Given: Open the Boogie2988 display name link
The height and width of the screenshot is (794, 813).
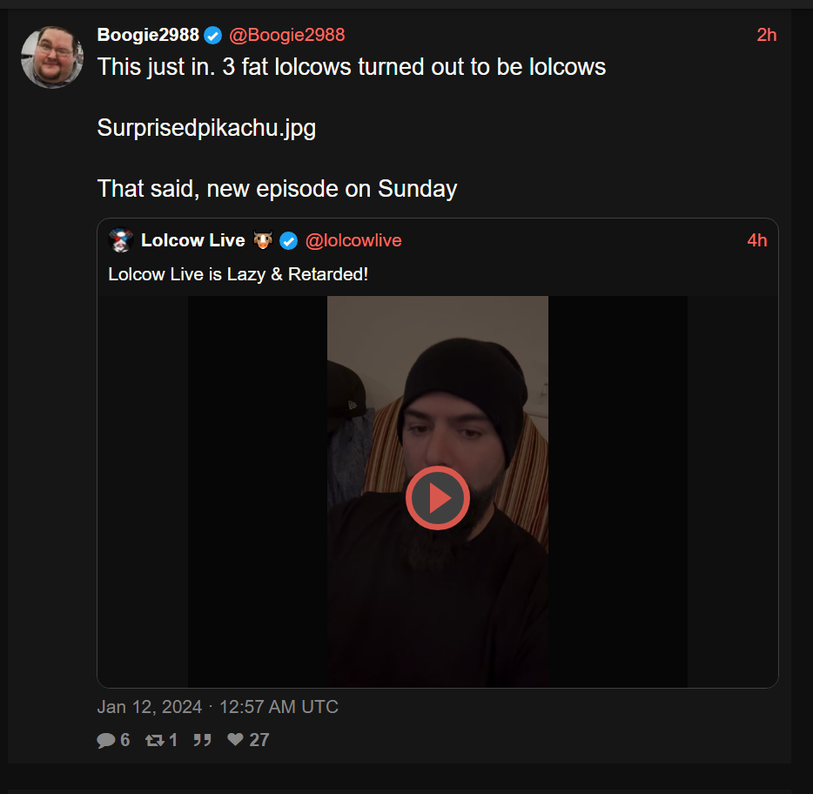Looking at the screenshot, I should coord(148,35).
